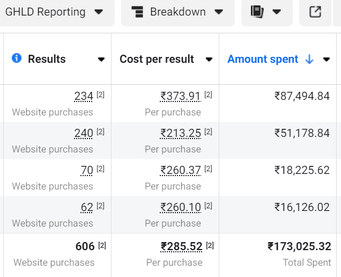Click the Results column header label
The height and width of the screenshot is (277, 341).
[x=47, y=59]
